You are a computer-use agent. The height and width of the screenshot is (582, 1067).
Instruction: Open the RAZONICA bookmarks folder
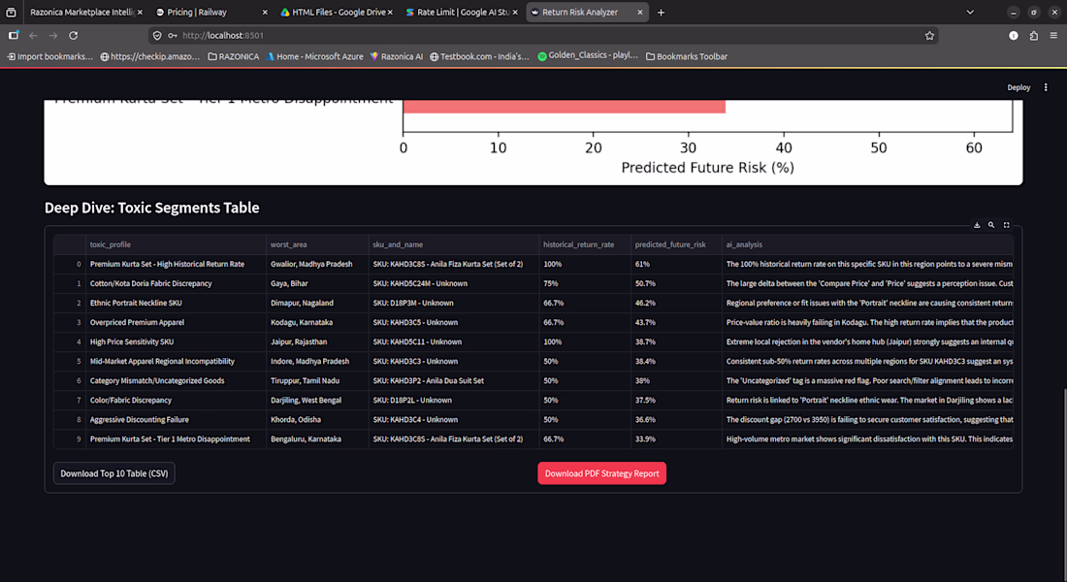[234, 56]
